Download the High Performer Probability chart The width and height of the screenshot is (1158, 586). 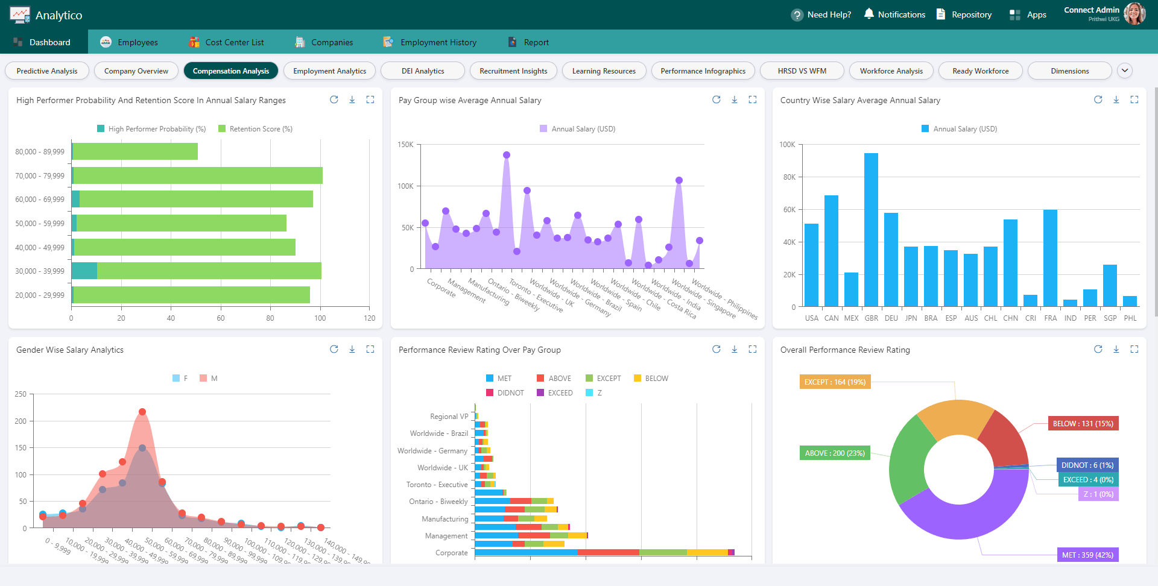352,99
